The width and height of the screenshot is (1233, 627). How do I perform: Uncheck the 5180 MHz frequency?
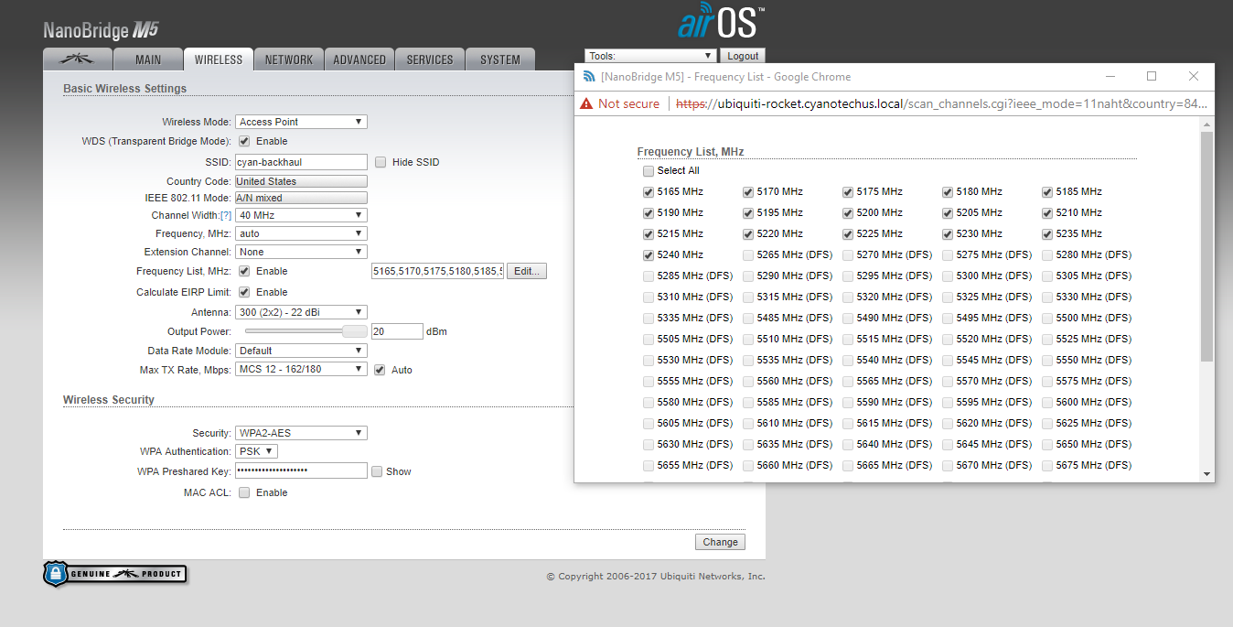tap(948, 191)
